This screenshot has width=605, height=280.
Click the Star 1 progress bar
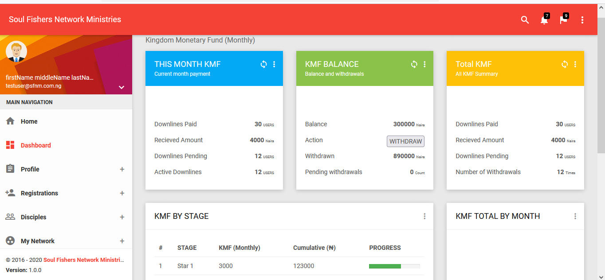(x=394, y=266)
